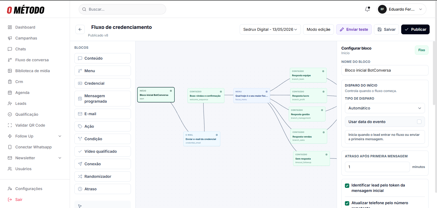Click the Qualificação check-circle icon
The height and width of the screenshot is (208, 437).
pos(10,114)
